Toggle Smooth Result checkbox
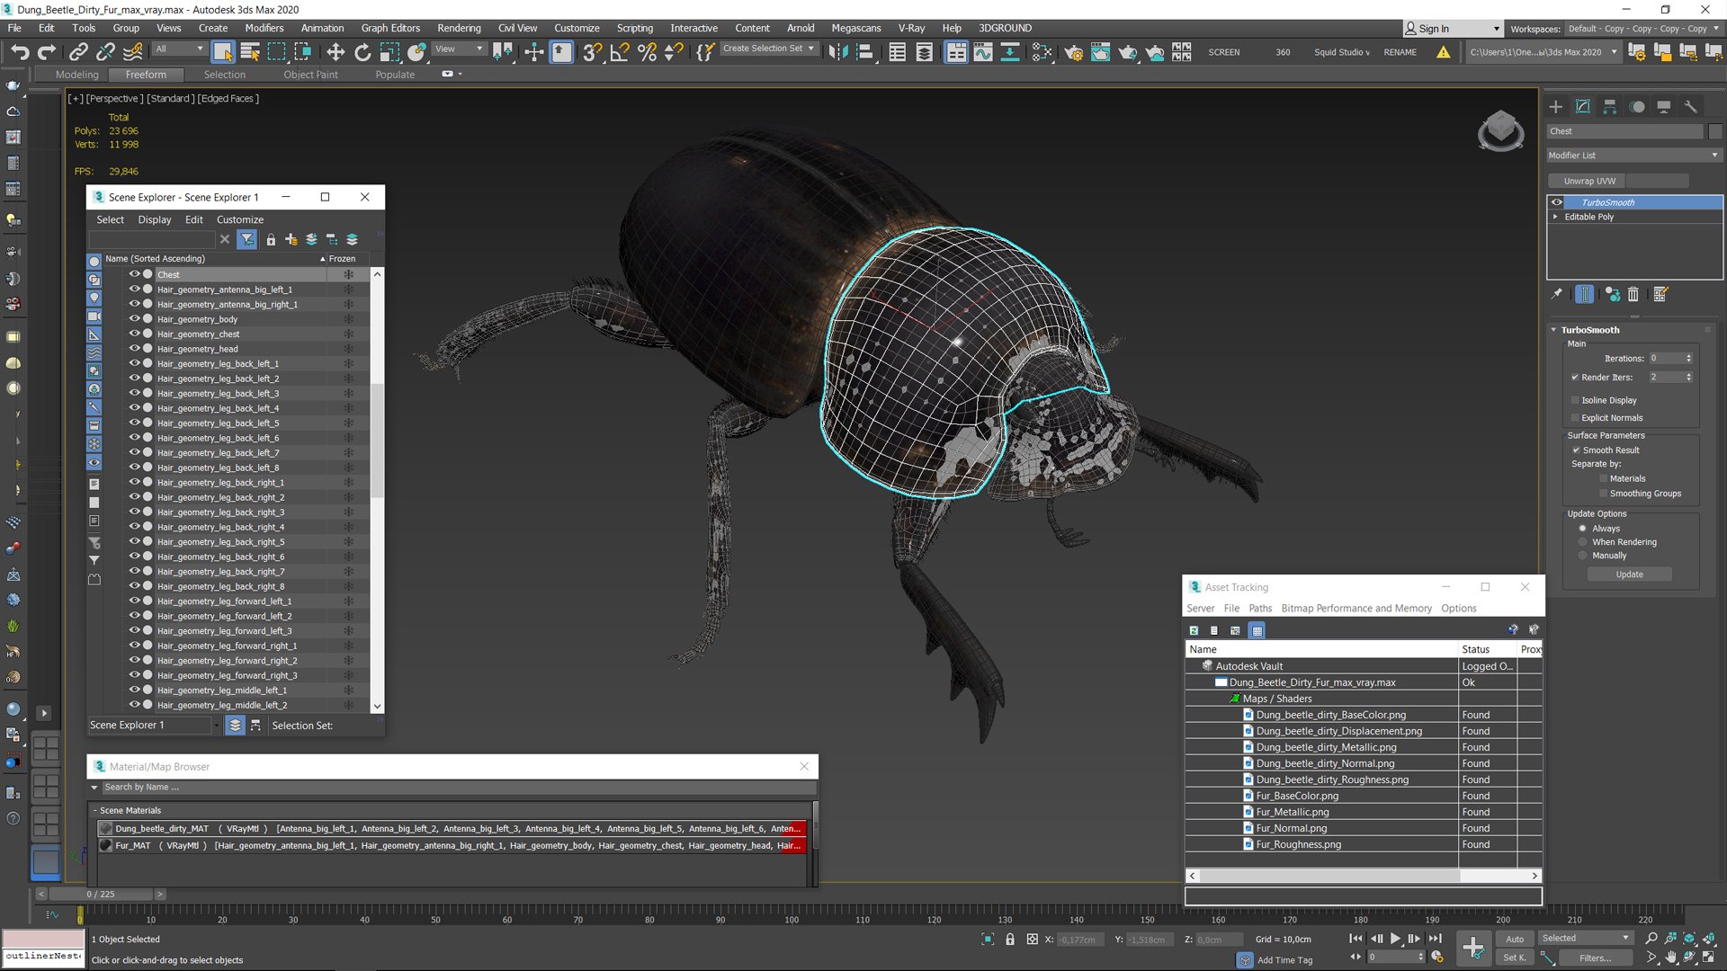 (x=1576, y=450)
